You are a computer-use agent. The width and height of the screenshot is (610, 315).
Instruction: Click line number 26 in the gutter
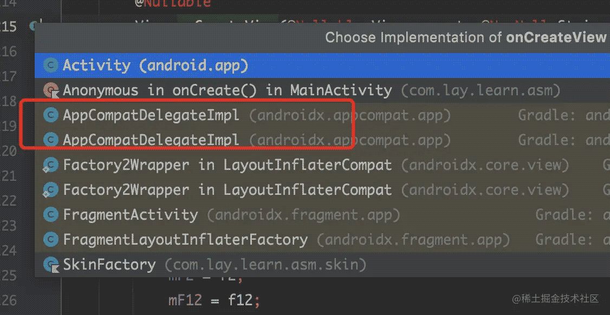[x=9, y=299]
